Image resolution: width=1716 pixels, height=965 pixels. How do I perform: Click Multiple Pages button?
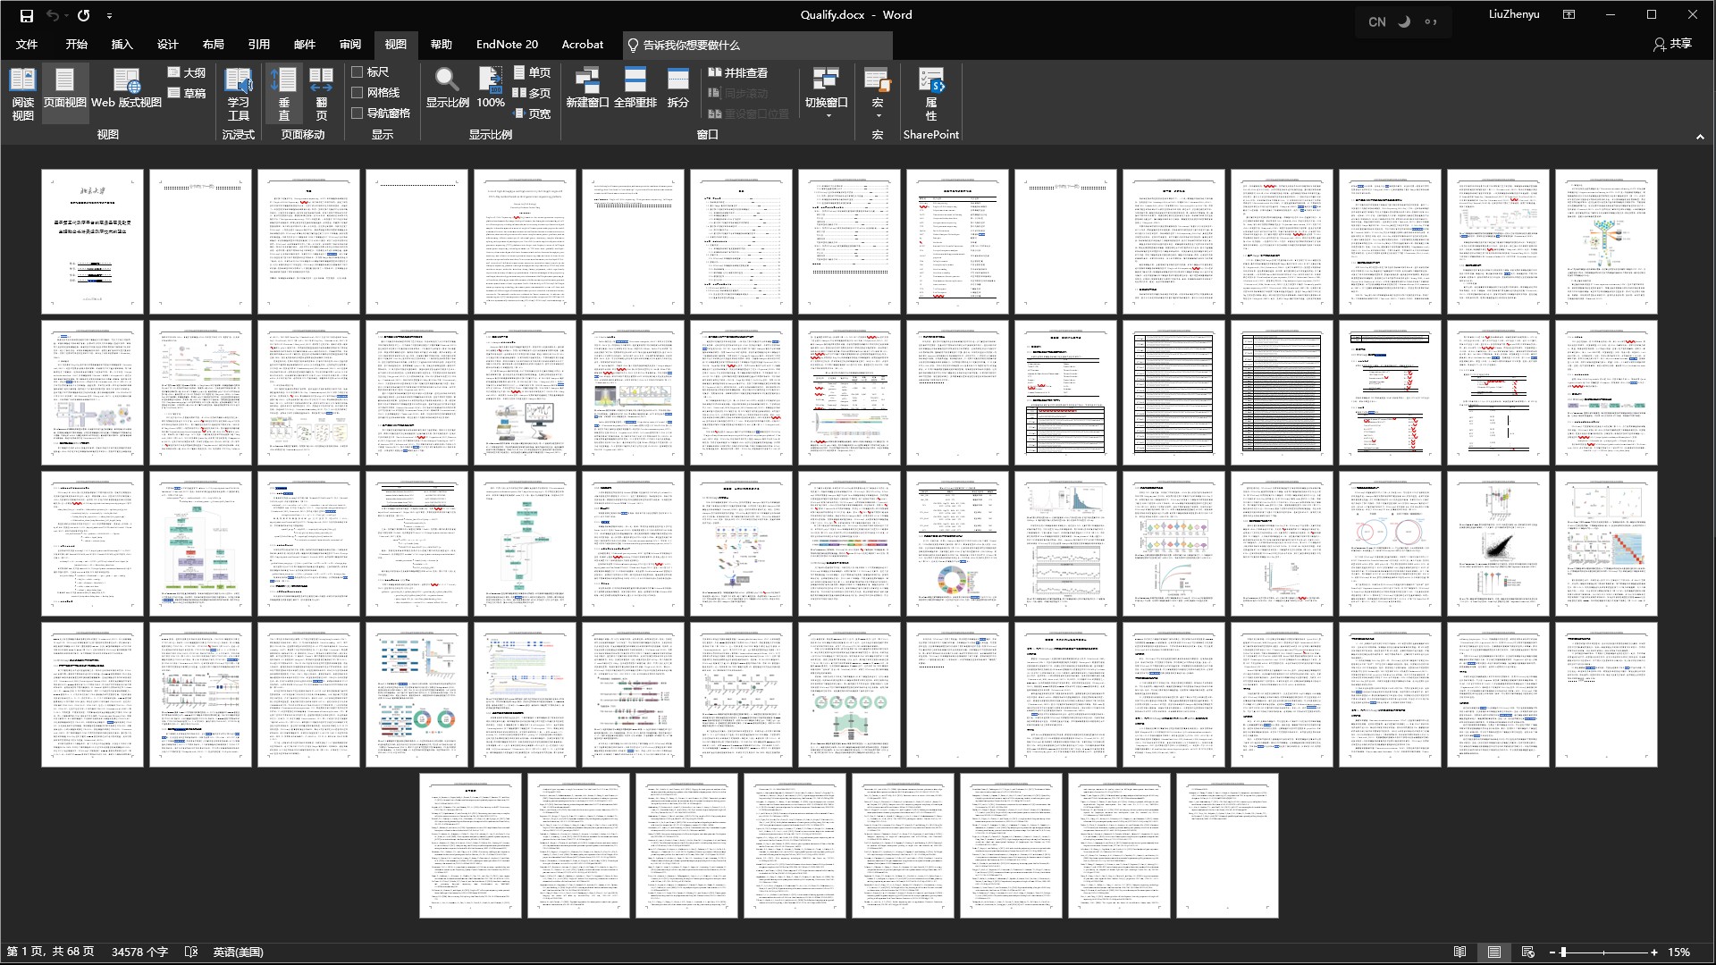(x=532, y=93)
